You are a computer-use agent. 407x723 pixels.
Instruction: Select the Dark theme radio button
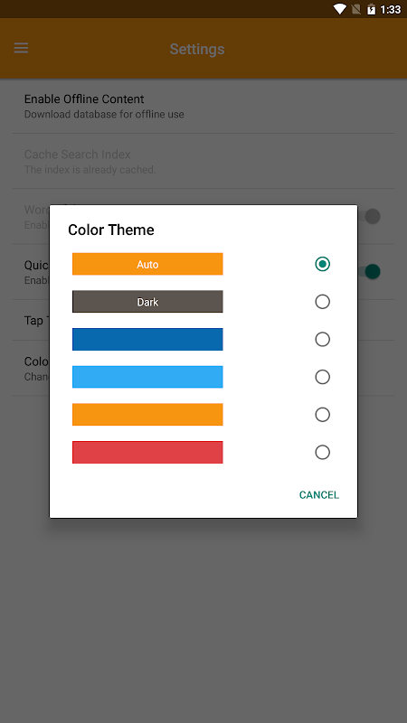(x=323, y=302)
